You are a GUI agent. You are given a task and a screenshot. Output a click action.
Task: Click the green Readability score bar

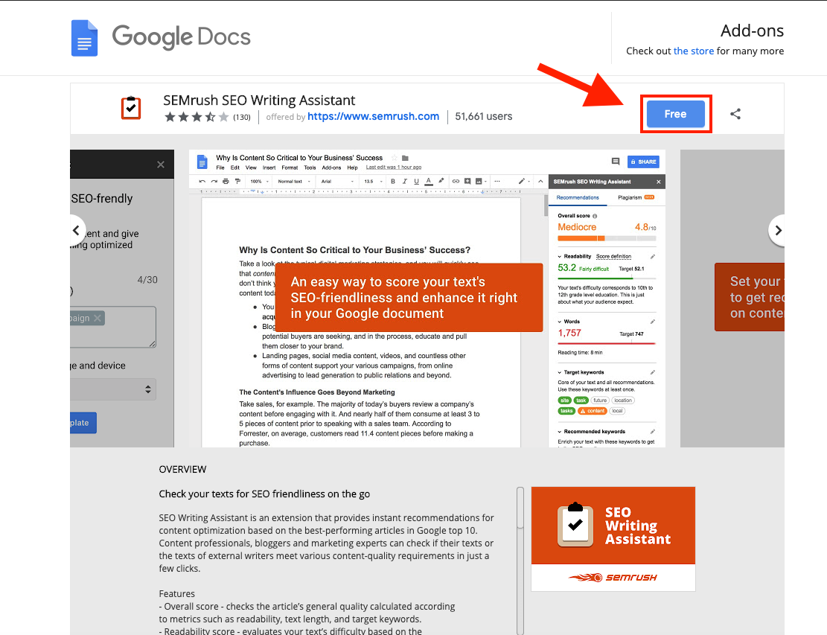coord(607,278)
